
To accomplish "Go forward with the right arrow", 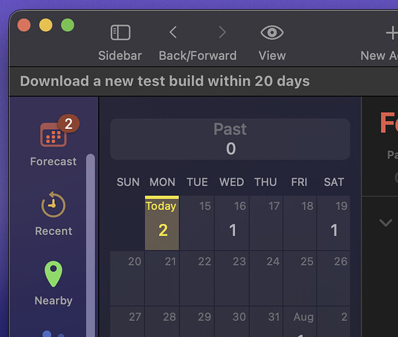I will (x=222, y=32).
